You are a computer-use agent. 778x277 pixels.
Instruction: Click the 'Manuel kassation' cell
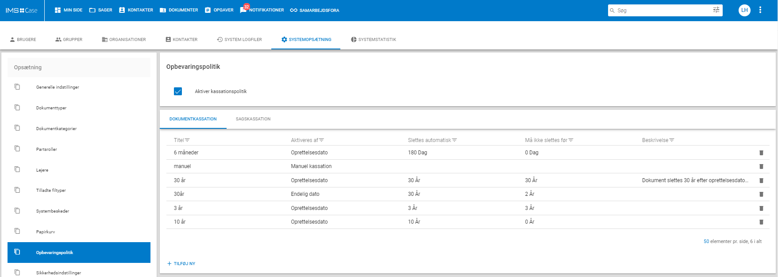pyautogui.click(x=311, y=166)
